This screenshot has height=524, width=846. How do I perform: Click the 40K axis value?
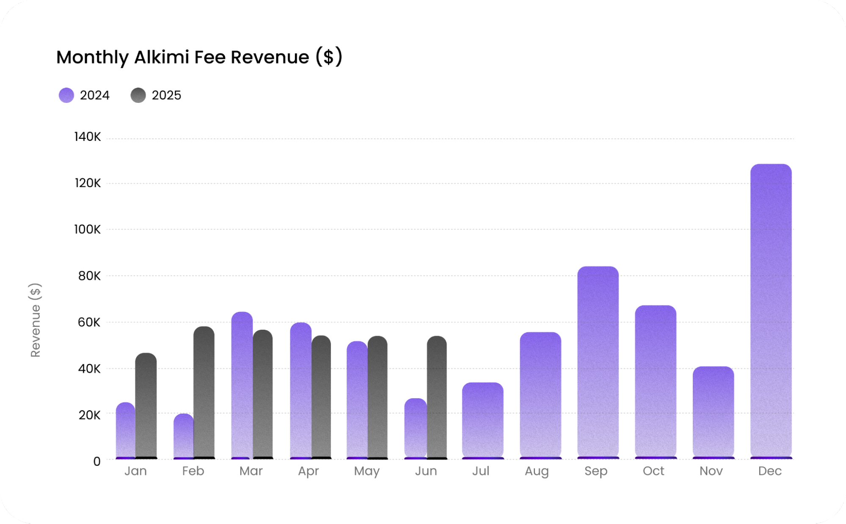[89, 369]
